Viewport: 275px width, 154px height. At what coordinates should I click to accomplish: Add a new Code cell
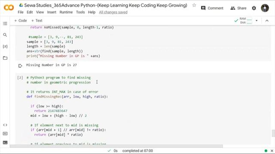point(21,21)
